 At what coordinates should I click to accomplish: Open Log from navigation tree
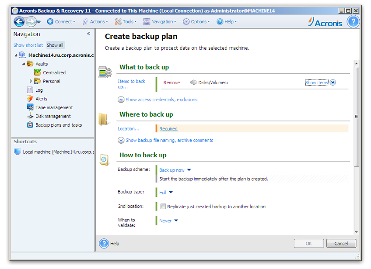[39, 90]
